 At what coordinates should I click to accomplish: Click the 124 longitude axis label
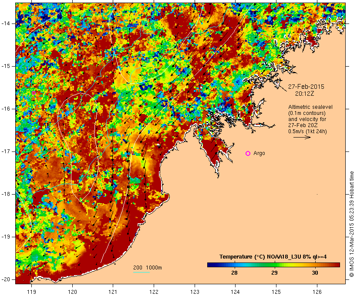pos(235,292)
